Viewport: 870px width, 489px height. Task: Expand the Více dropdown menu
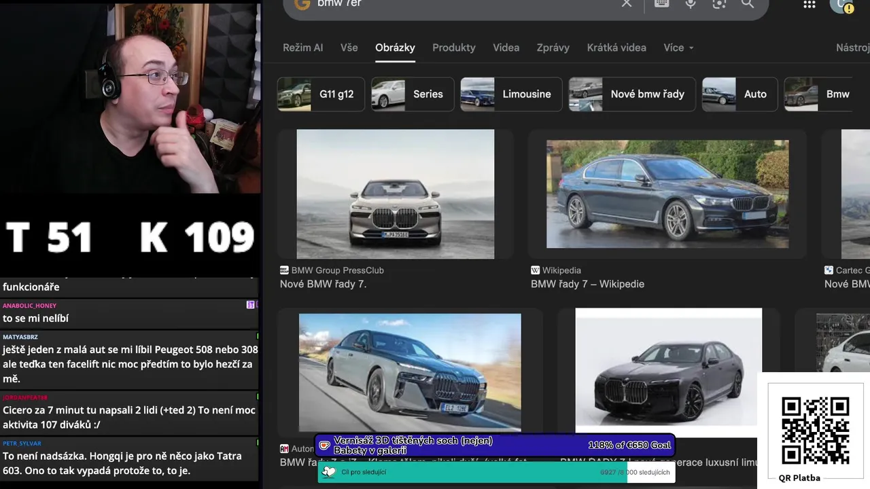click(678, 48)
